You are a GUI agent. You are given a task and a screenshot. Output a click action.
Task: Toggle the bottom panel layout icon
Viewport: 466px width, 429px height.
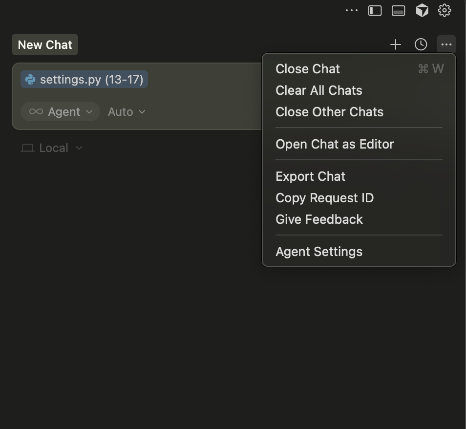coord(398,10)
